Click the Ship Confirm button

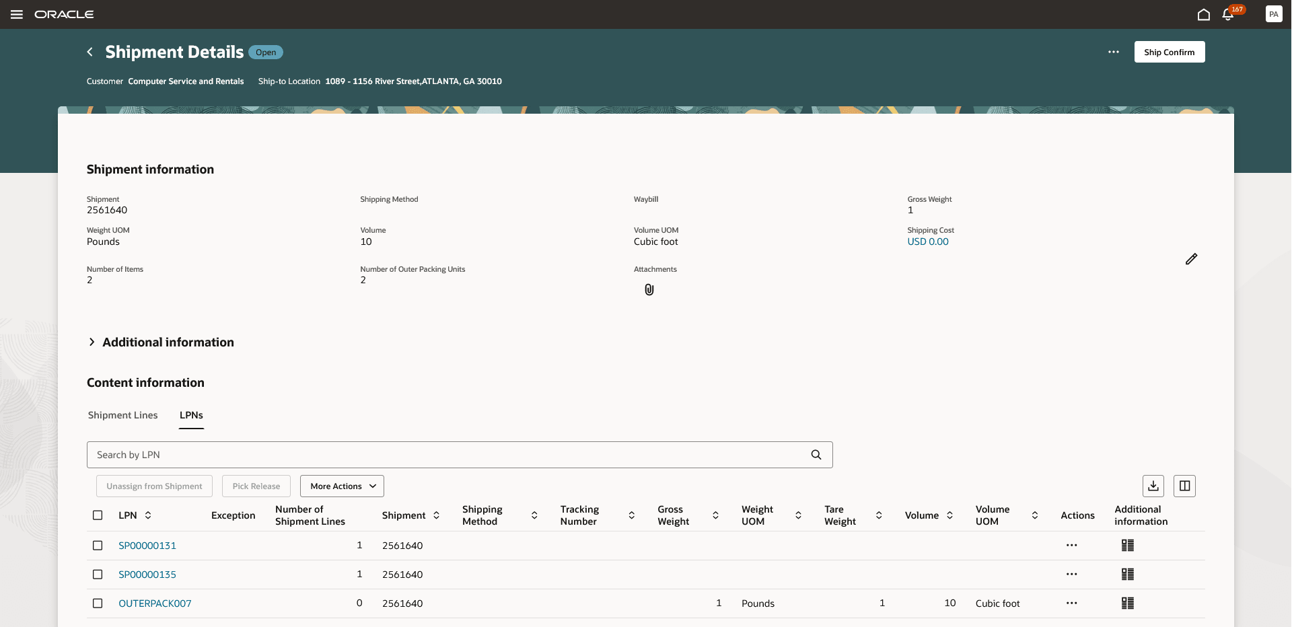pos(1170,52)
